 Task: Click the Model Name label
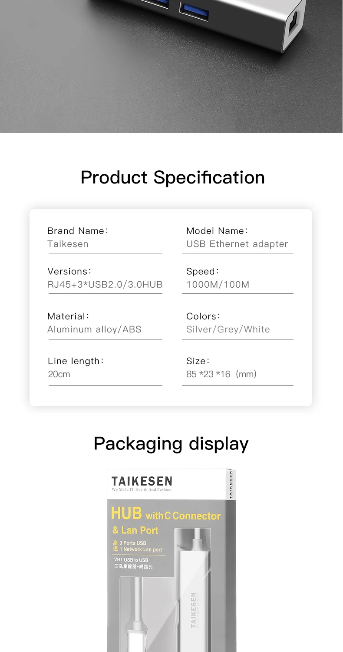click(217, 231)
